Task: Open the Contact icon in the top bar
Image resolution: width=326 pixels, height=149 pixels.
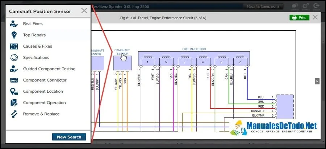Action: click(x=294, y=6)
